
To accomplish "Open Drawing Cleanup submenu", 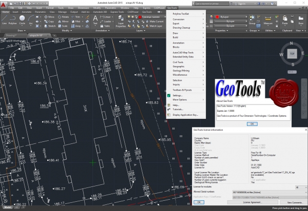I will pyautogui.click(x=186, y=28).
